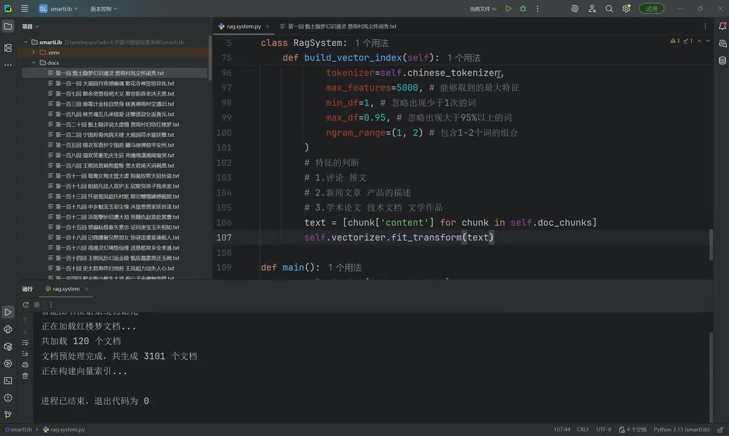Screen dimensions: 729x436
Task: Open the Structure tool window
Action: coord(8,47)
